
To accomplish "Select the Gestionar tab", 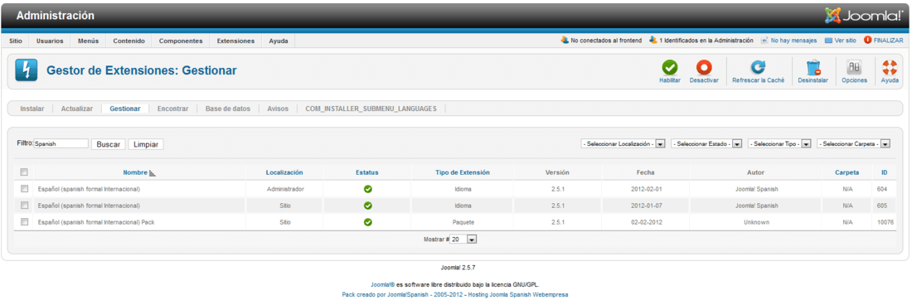I will pyautogui.click(x=125, y=109).
